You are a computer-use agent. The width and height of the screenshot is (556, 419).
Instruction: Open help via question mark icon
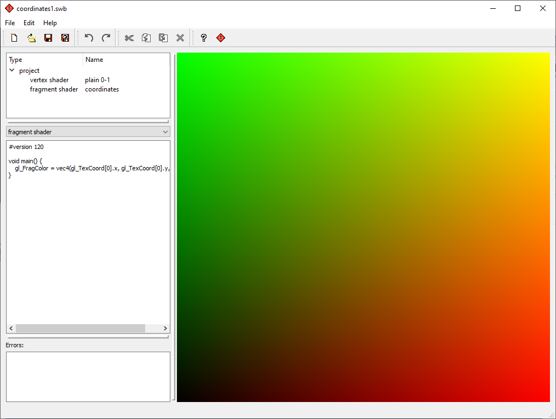click(x=204, y=38)
